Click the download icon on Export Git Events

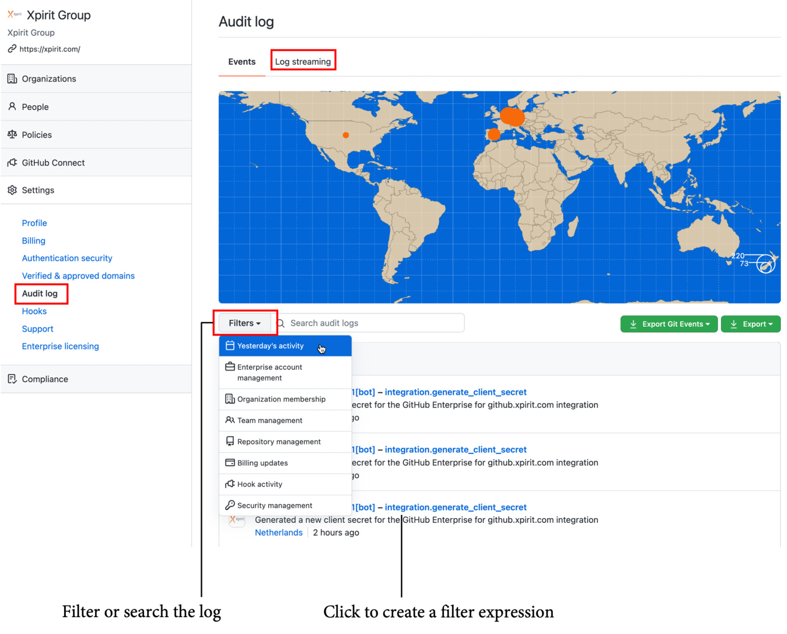[x=633, y=324]
